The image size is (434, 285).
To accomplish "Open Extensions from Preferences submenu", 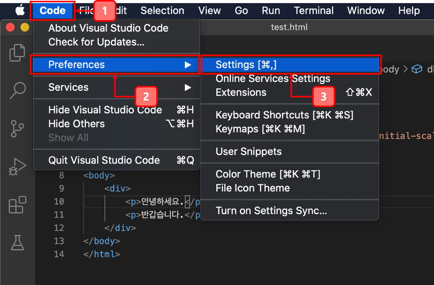I will click(290, 92).
